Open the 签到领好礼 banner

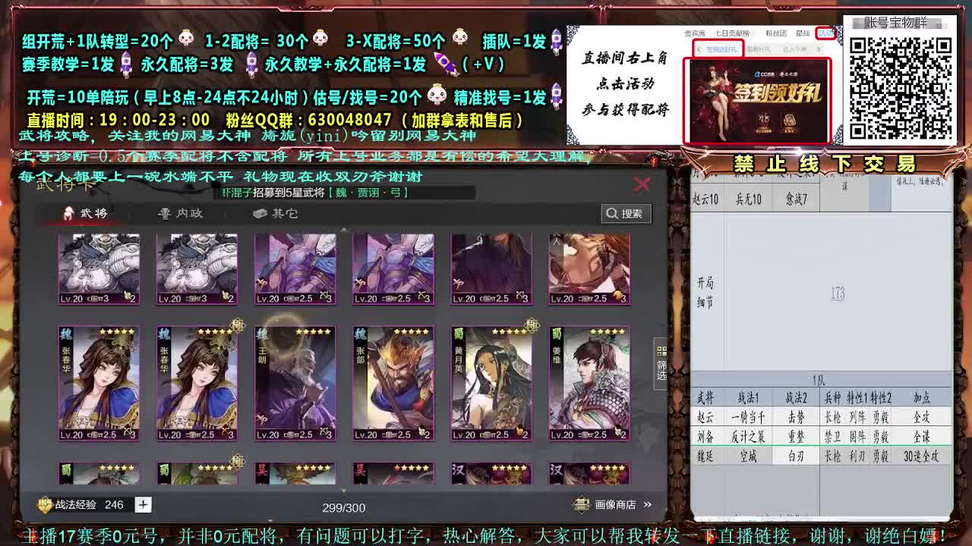[758, 101]
